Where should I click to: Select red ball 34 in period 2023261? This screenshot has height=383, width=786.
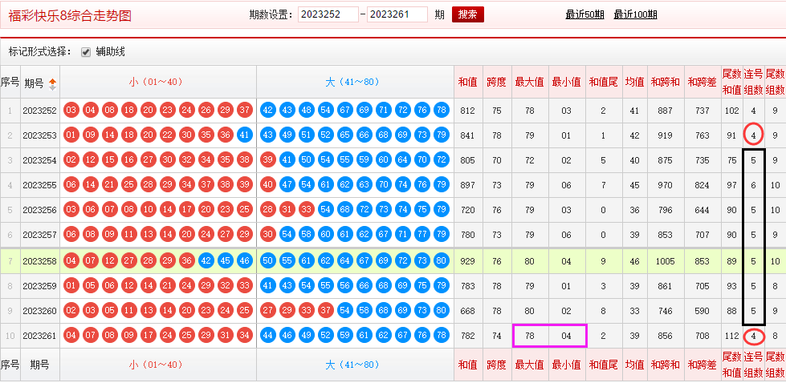[246, 336]
